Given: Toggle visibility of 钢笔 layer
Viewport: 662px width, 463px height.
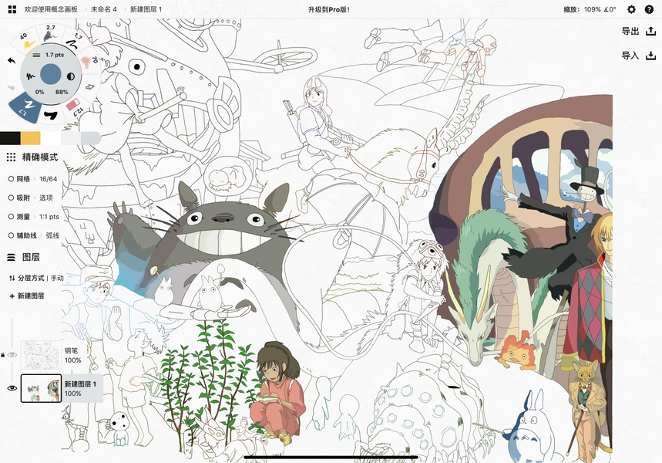Looking at the screenshot, I should click(12, 355).
